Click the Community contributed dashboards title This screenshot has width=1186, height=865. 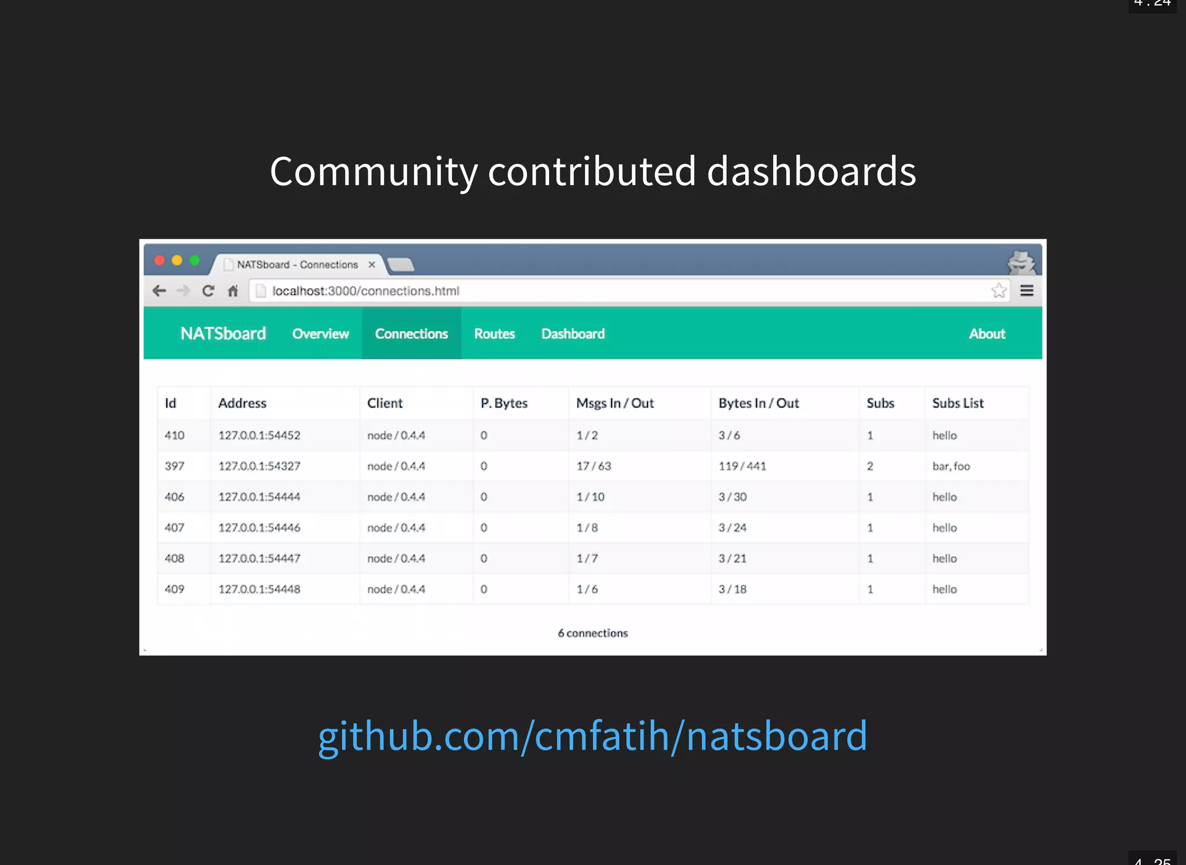tap(593, 171)
